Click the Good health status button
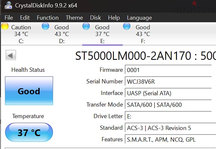Screen dimensions: 216x149 coord(29,91)
